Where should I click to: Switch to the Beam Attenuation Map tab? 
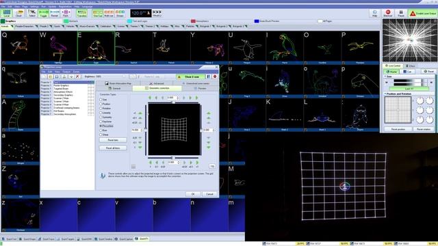pos(118,83)
